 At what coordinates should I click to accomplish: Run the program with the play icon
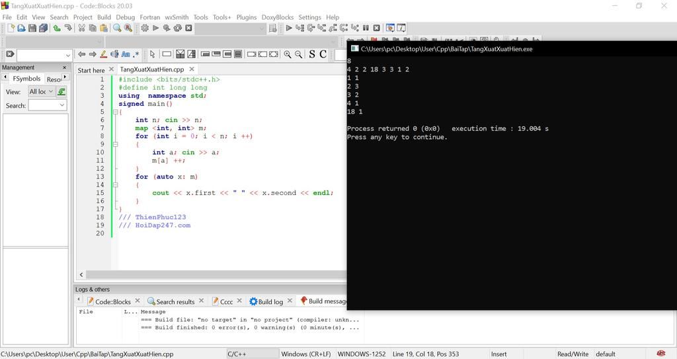[156, 28]
